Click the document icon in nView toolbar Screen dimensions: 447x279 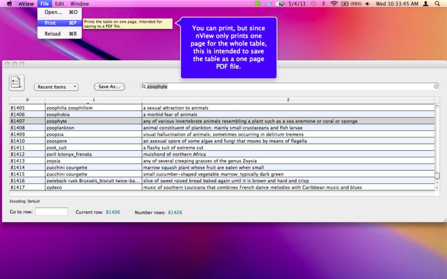tap(17, 83)
